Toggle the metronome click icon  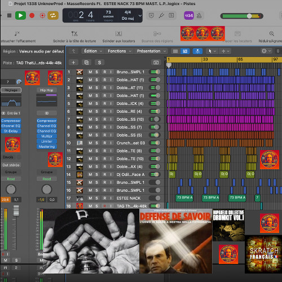(199, 16)
